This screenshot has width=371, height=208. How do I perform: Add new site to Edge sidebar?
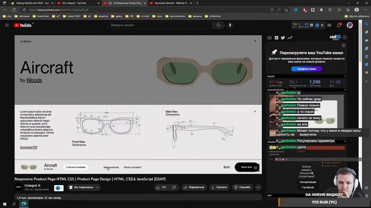(x=366, y=81)
